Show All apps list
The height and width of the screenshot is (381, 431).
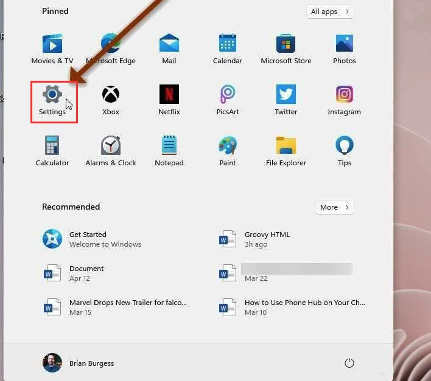click(330, 12)
